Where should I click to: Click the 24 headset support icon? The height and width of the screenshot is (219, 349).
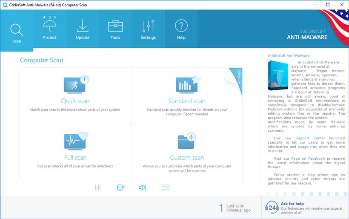pos(272,207)
